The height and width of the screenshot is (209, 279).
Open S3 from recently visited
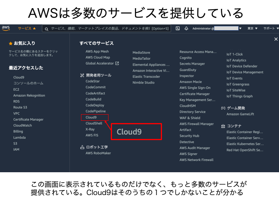[15, 144]
